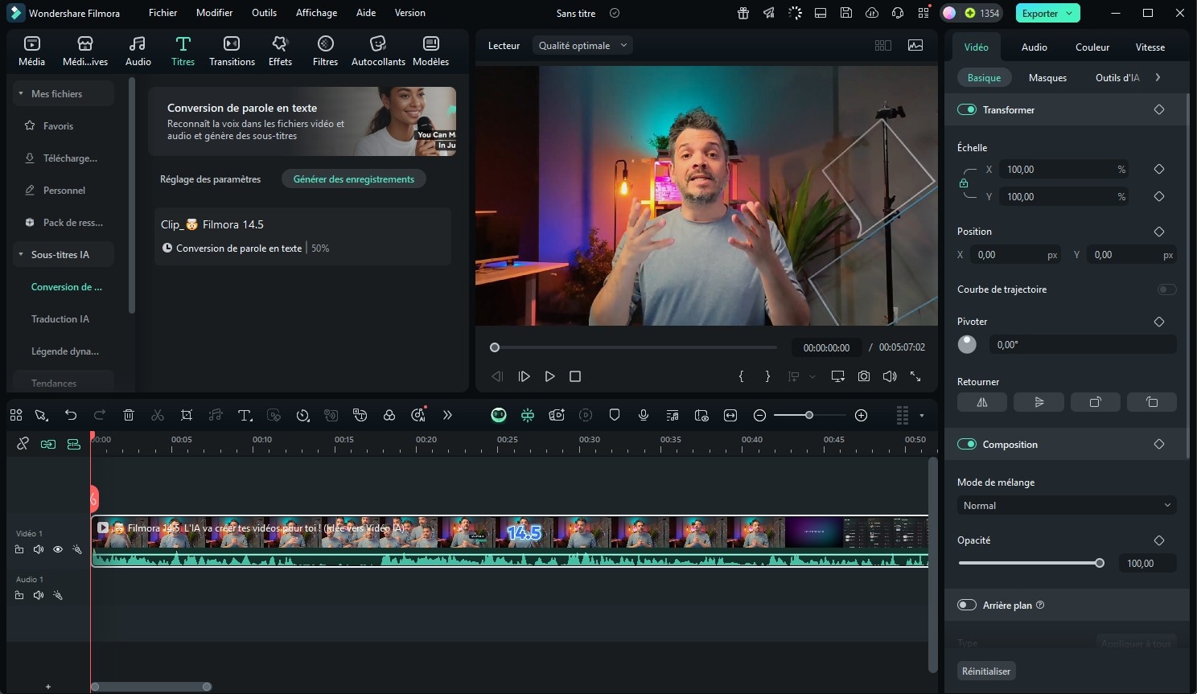Open the Audio library tab
Image resolution: width=1197 pixels, height=694 pixels.
138,51
